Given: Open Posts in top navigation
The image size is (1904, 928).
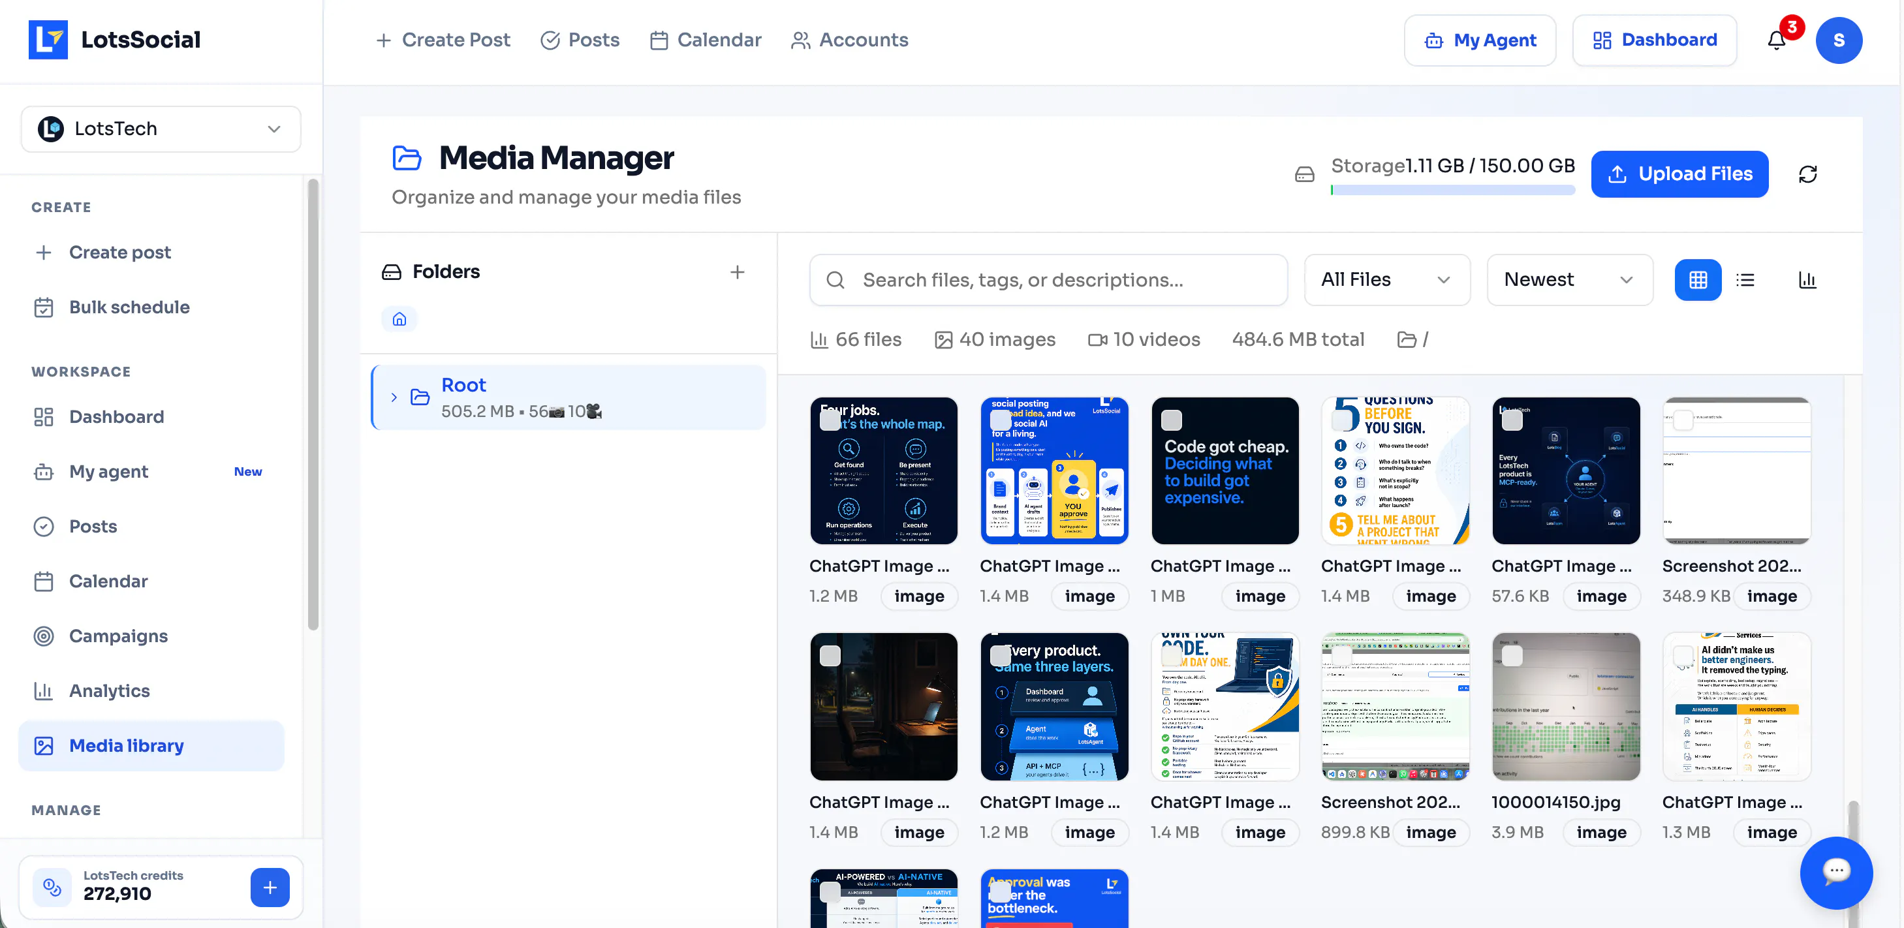Looking at the screenshot, I should coord(580,40).
